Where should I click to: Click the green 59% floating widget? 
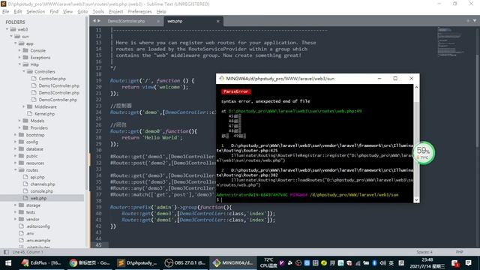(x=424, y=153)
